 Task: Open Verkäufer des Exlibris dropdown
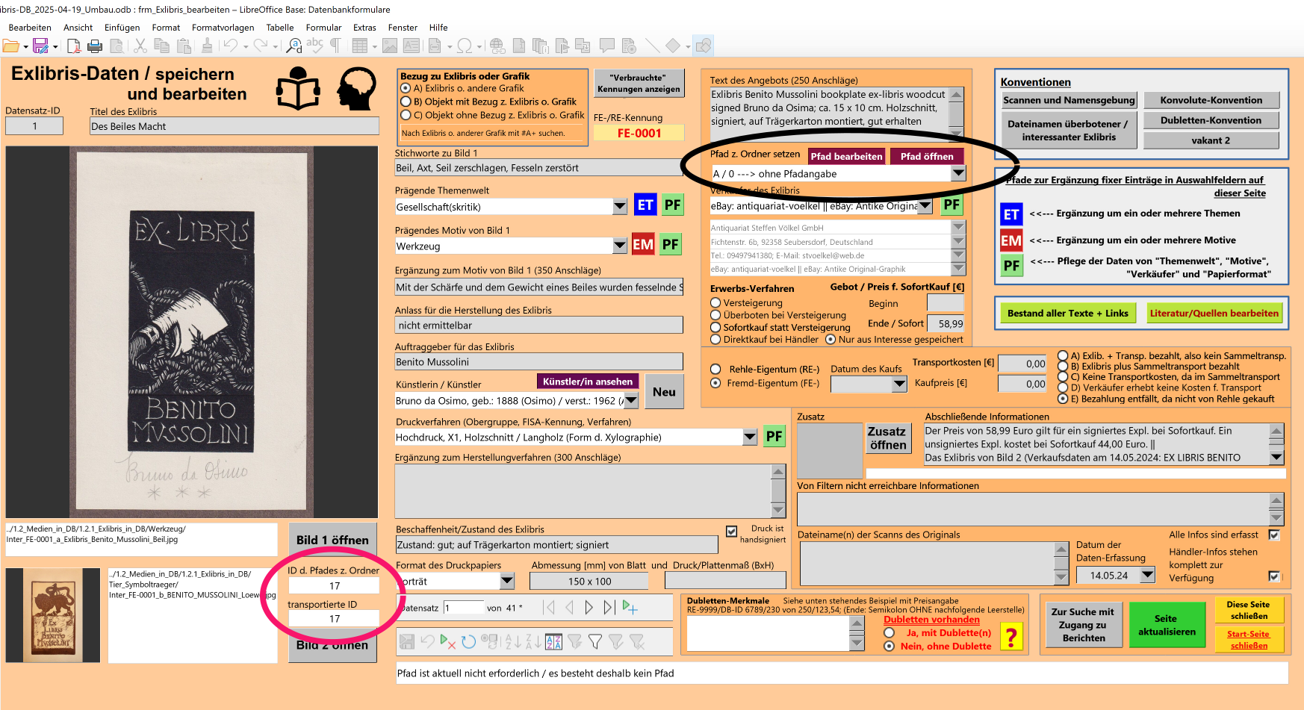(925, 205)
